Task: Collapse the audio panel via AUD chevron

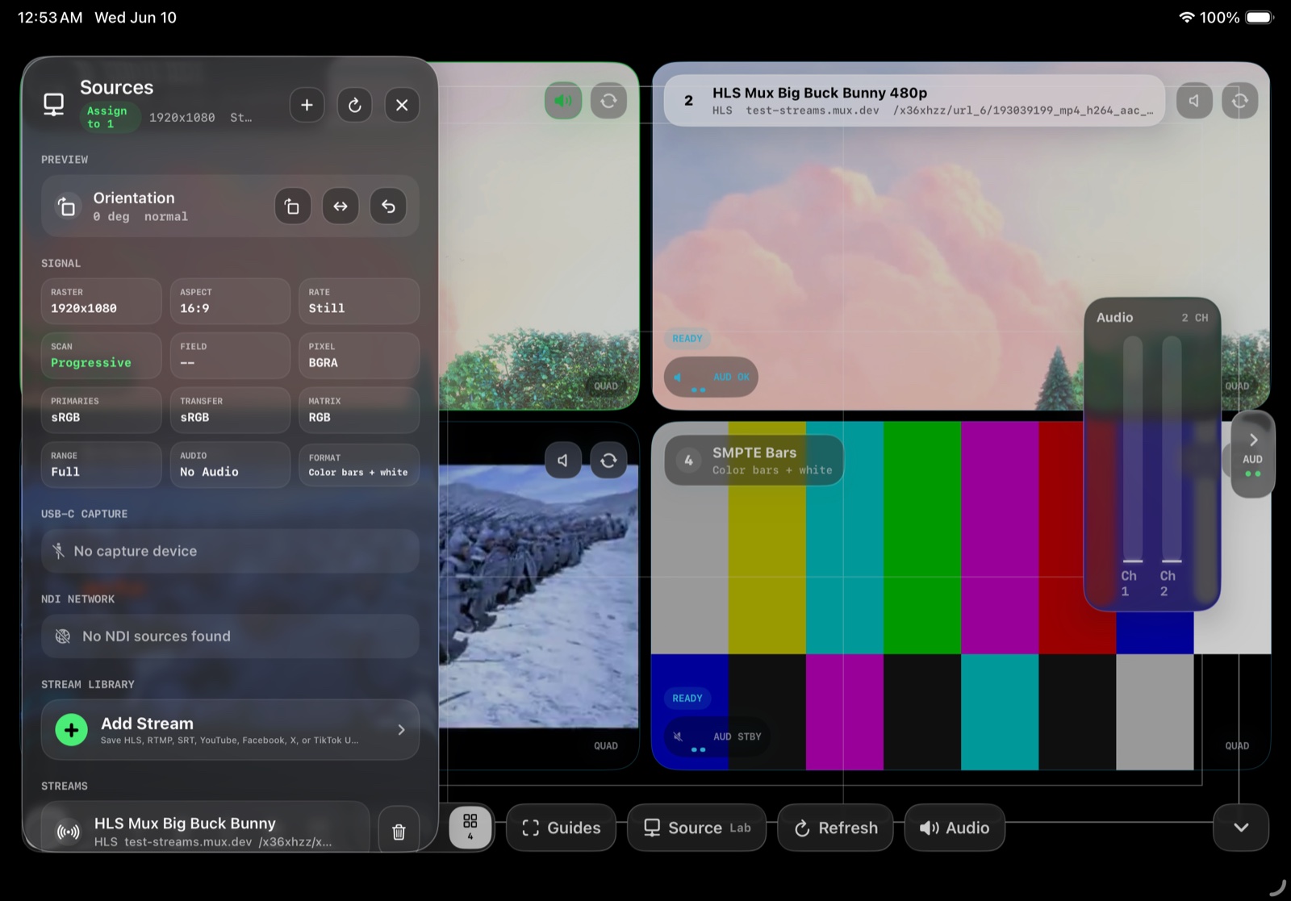Action: [1253, 454]
